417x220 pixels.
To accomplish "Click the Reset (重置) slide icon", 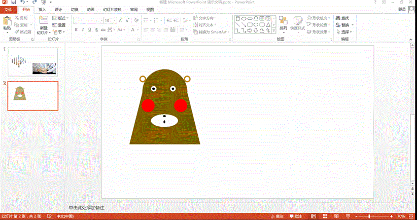I will 59,25.
